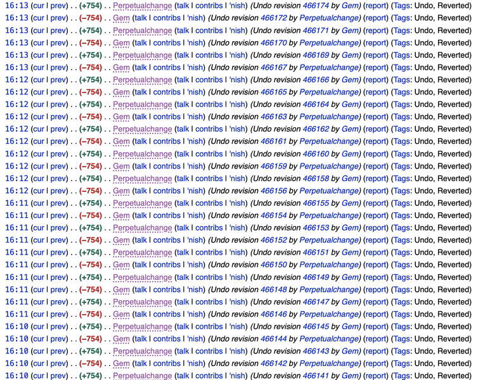Viewport: 478px width, 380px height.
Task: Click 'prev' in the undo 466145 row
Action: click(58, 327)
